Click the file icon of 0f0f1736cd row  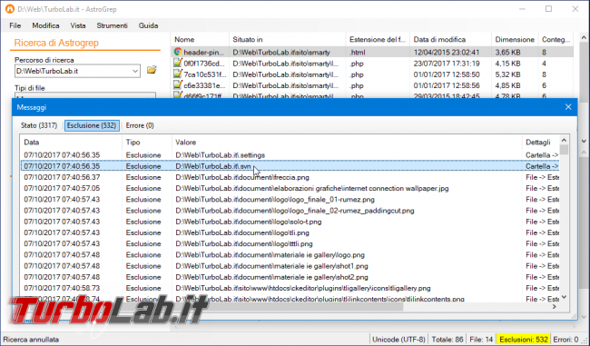point(178,63)
